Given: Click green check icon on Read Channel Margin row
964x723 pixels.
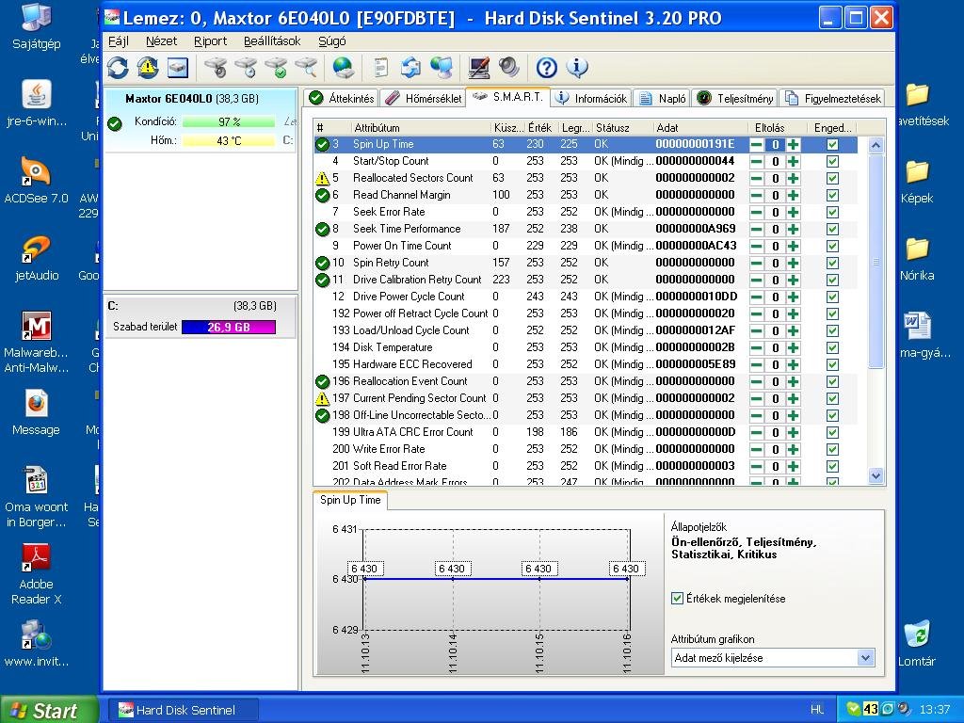Looking at the screenshot, I should pos(322,195).
